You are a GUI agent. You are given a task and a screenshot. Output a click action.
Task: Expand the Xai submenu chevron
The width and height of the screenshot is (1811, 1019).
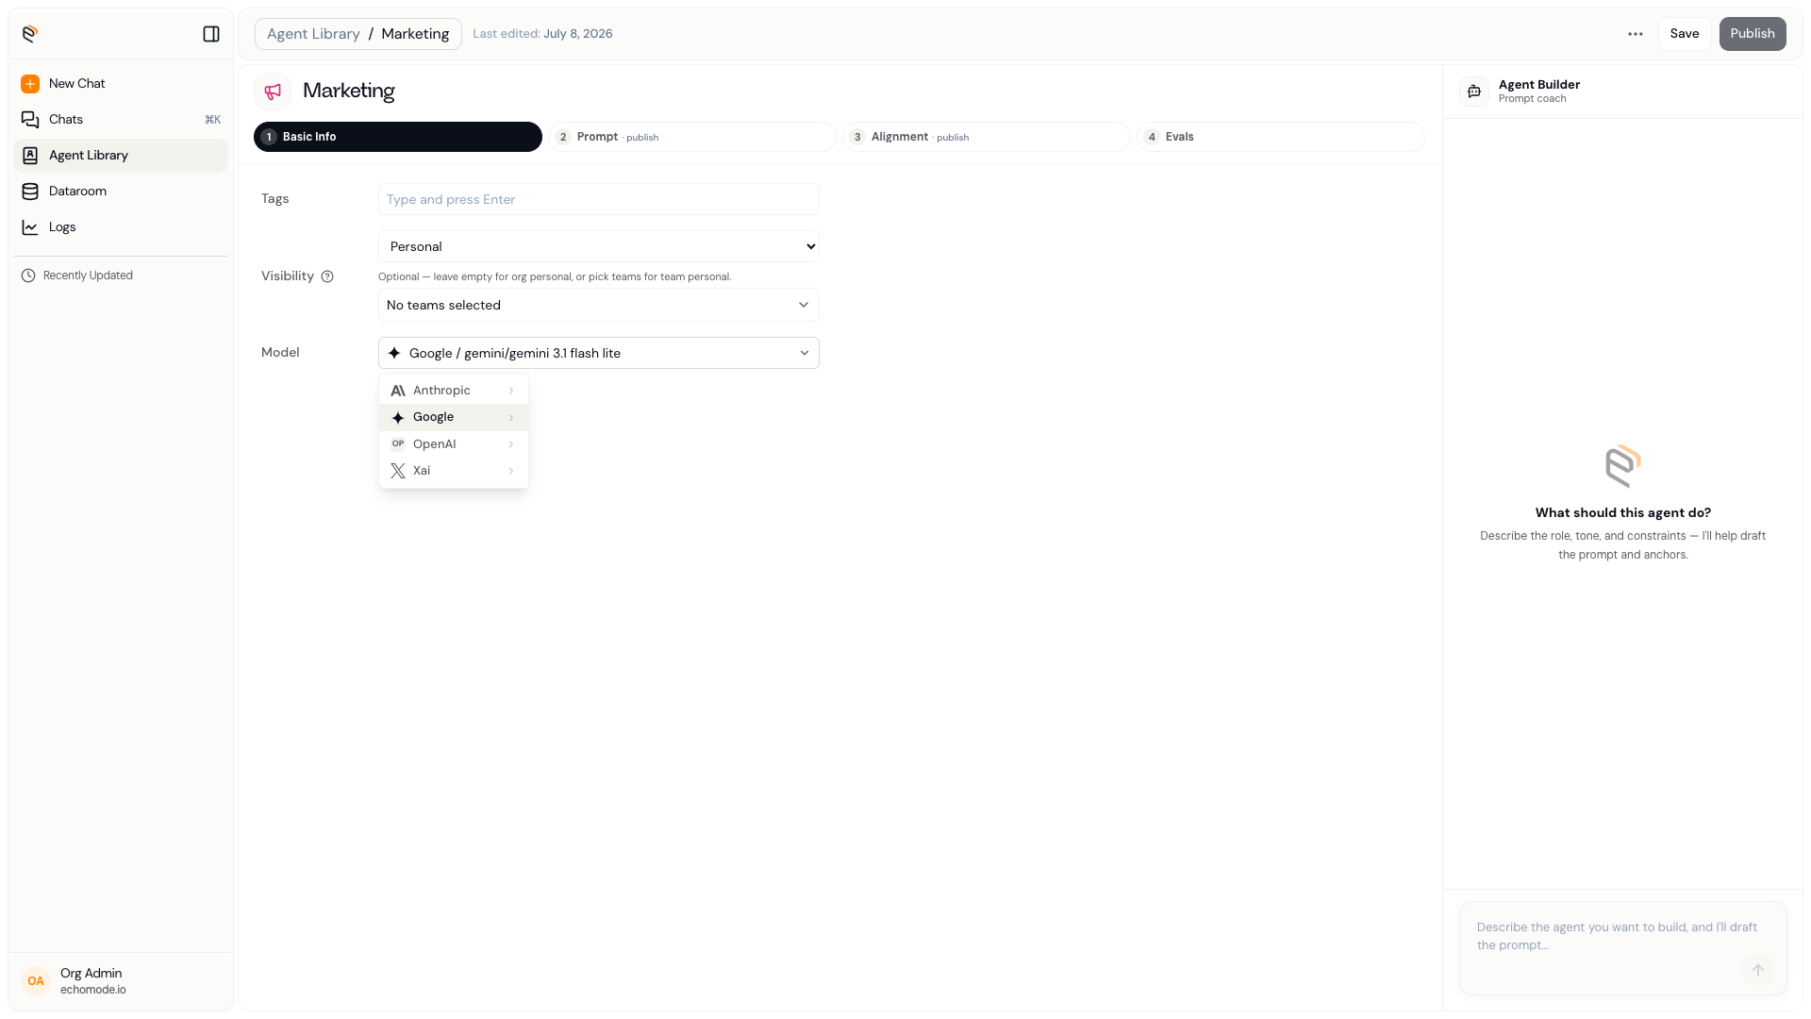coord(511,471)
